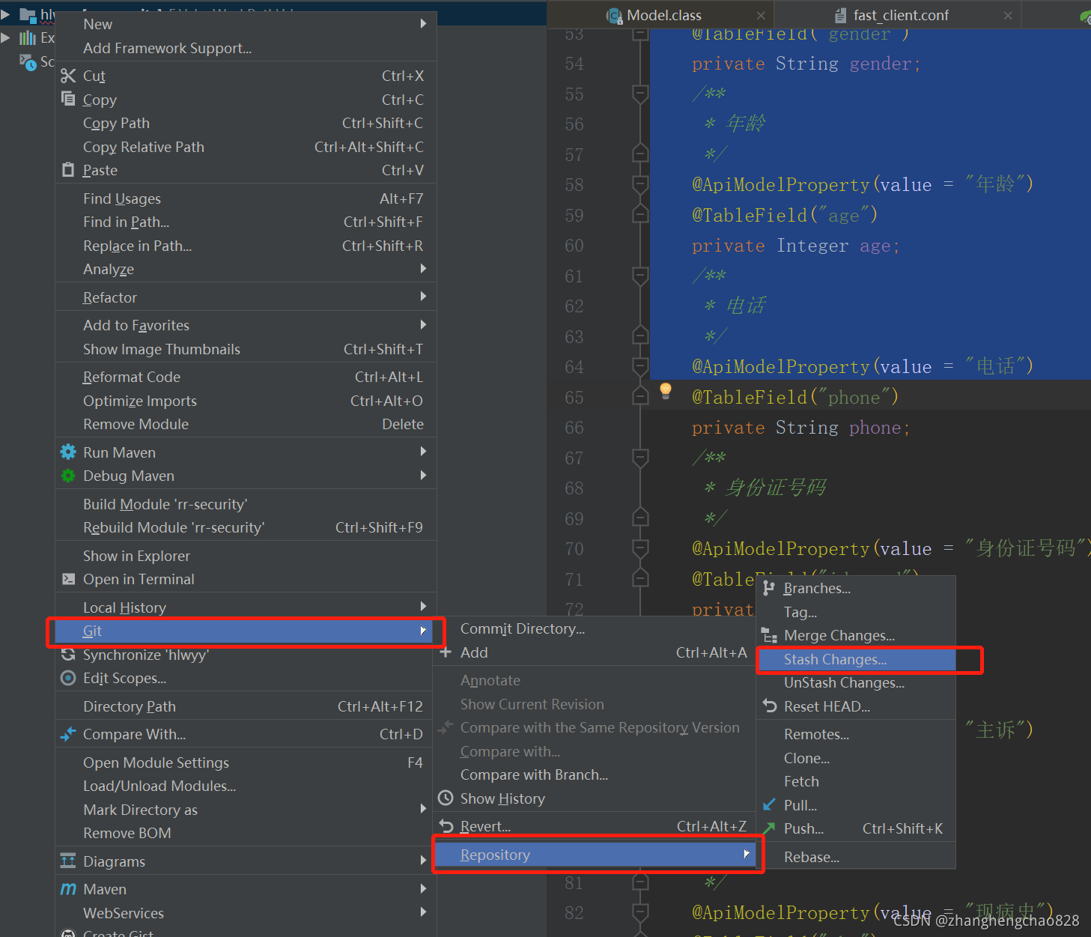Click the Branches icon in Repository submenu

tap(769, 588)
